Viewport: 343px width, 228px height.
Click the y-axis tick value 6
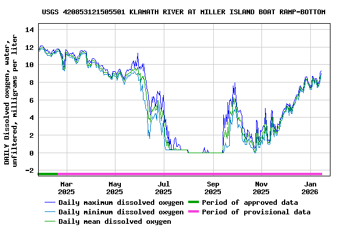tap(32, 100)
